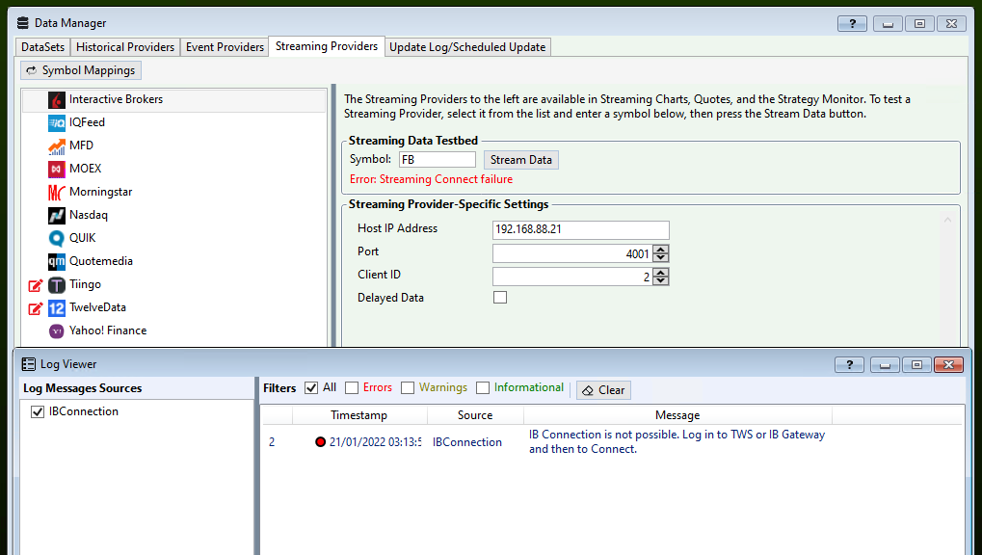The height and width of the screenshot is (555, 982).
Task: Click the red edit icon beside Tiingo
Action: coord(36,285)
